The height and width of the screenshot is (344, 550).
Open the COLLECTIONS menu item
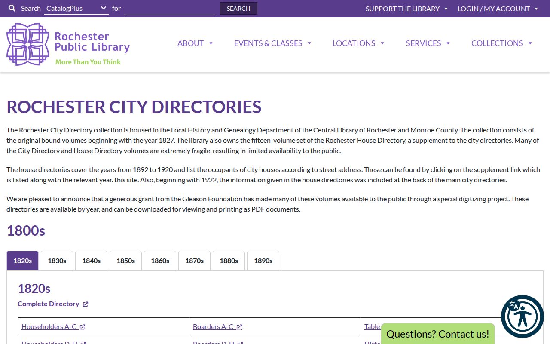point(497,43)
